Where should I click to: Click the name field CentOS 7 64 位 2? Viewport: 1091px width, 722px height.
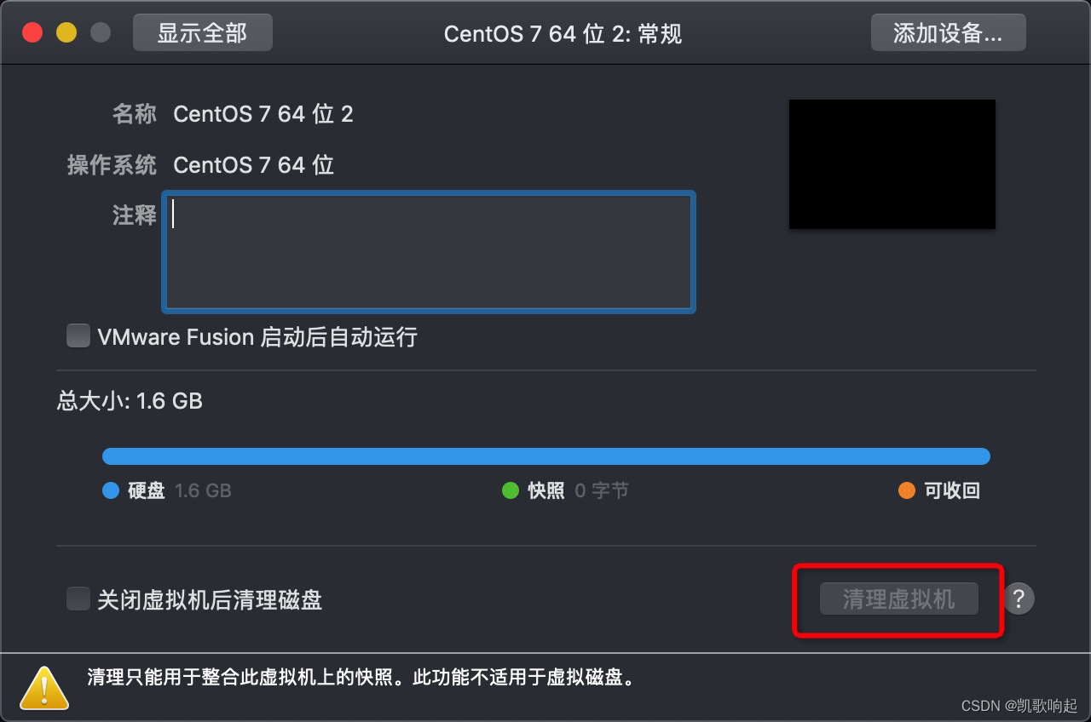pos(263,114)
